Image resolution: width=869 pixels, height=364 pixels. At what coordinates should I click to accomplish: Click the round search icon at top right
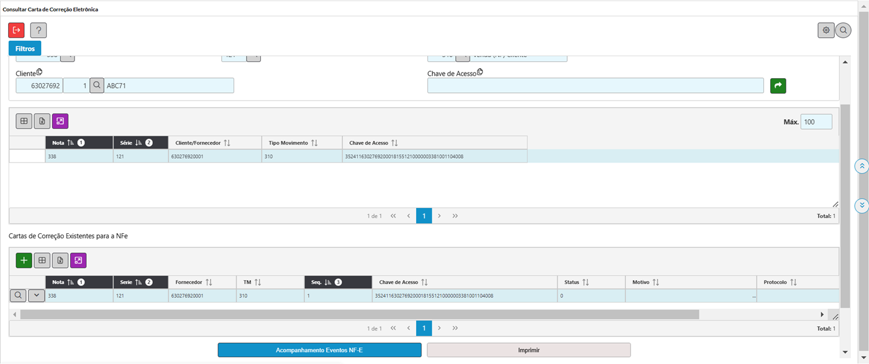[x=843, y=30]
